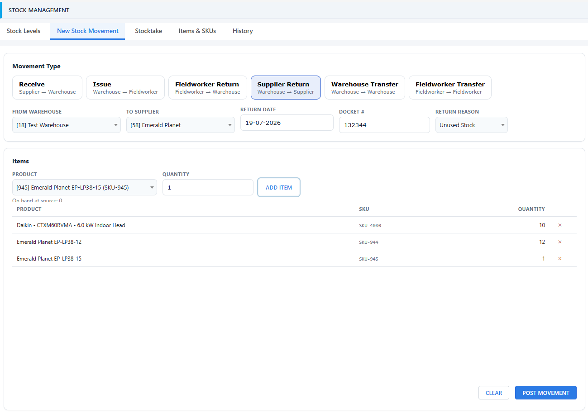Click the SKU-944 cell
This screenshot has width=588, height=418.
coord(368,242)
